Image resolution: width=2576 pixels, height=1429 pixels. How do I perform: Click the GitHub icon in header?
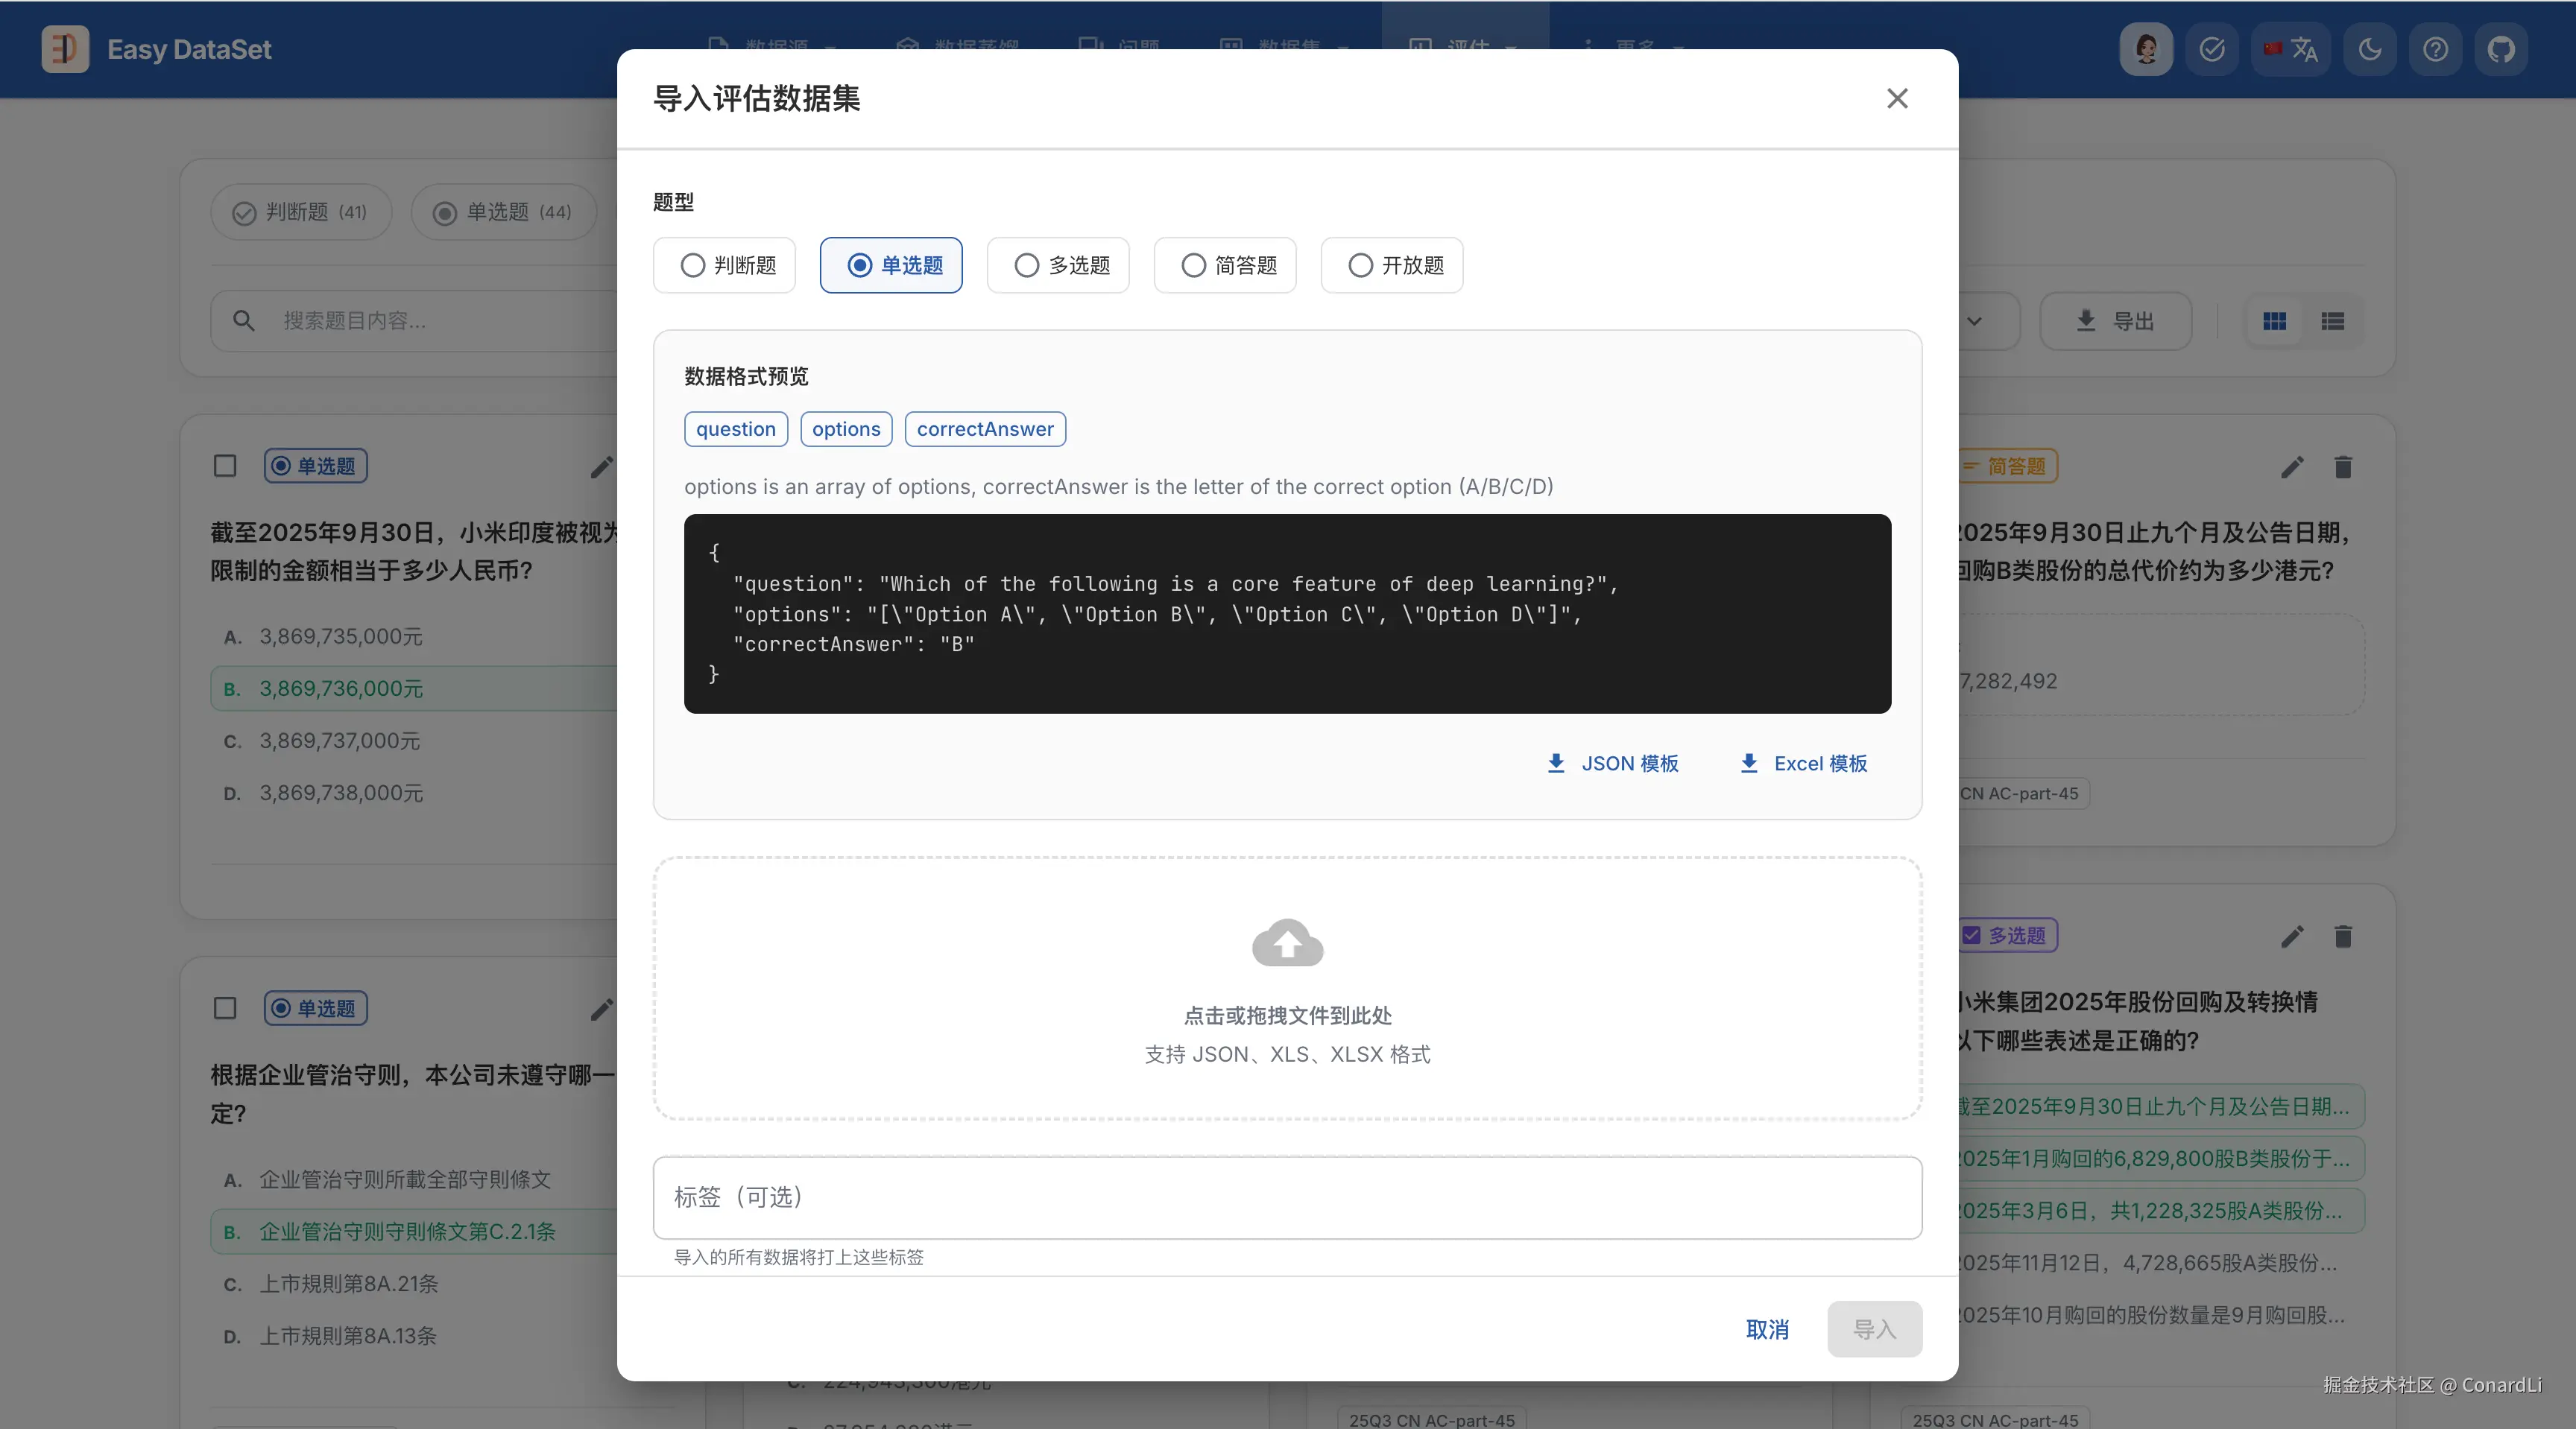click(2501, 49)
